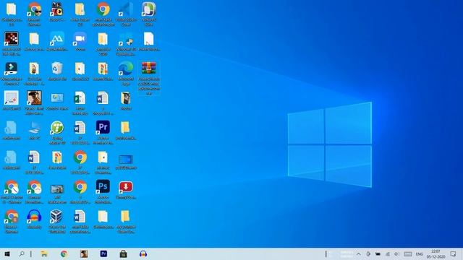Open the Adobe Premiere Pro desktop shortcut
The image size is (463, 260).
coord(103,132)
